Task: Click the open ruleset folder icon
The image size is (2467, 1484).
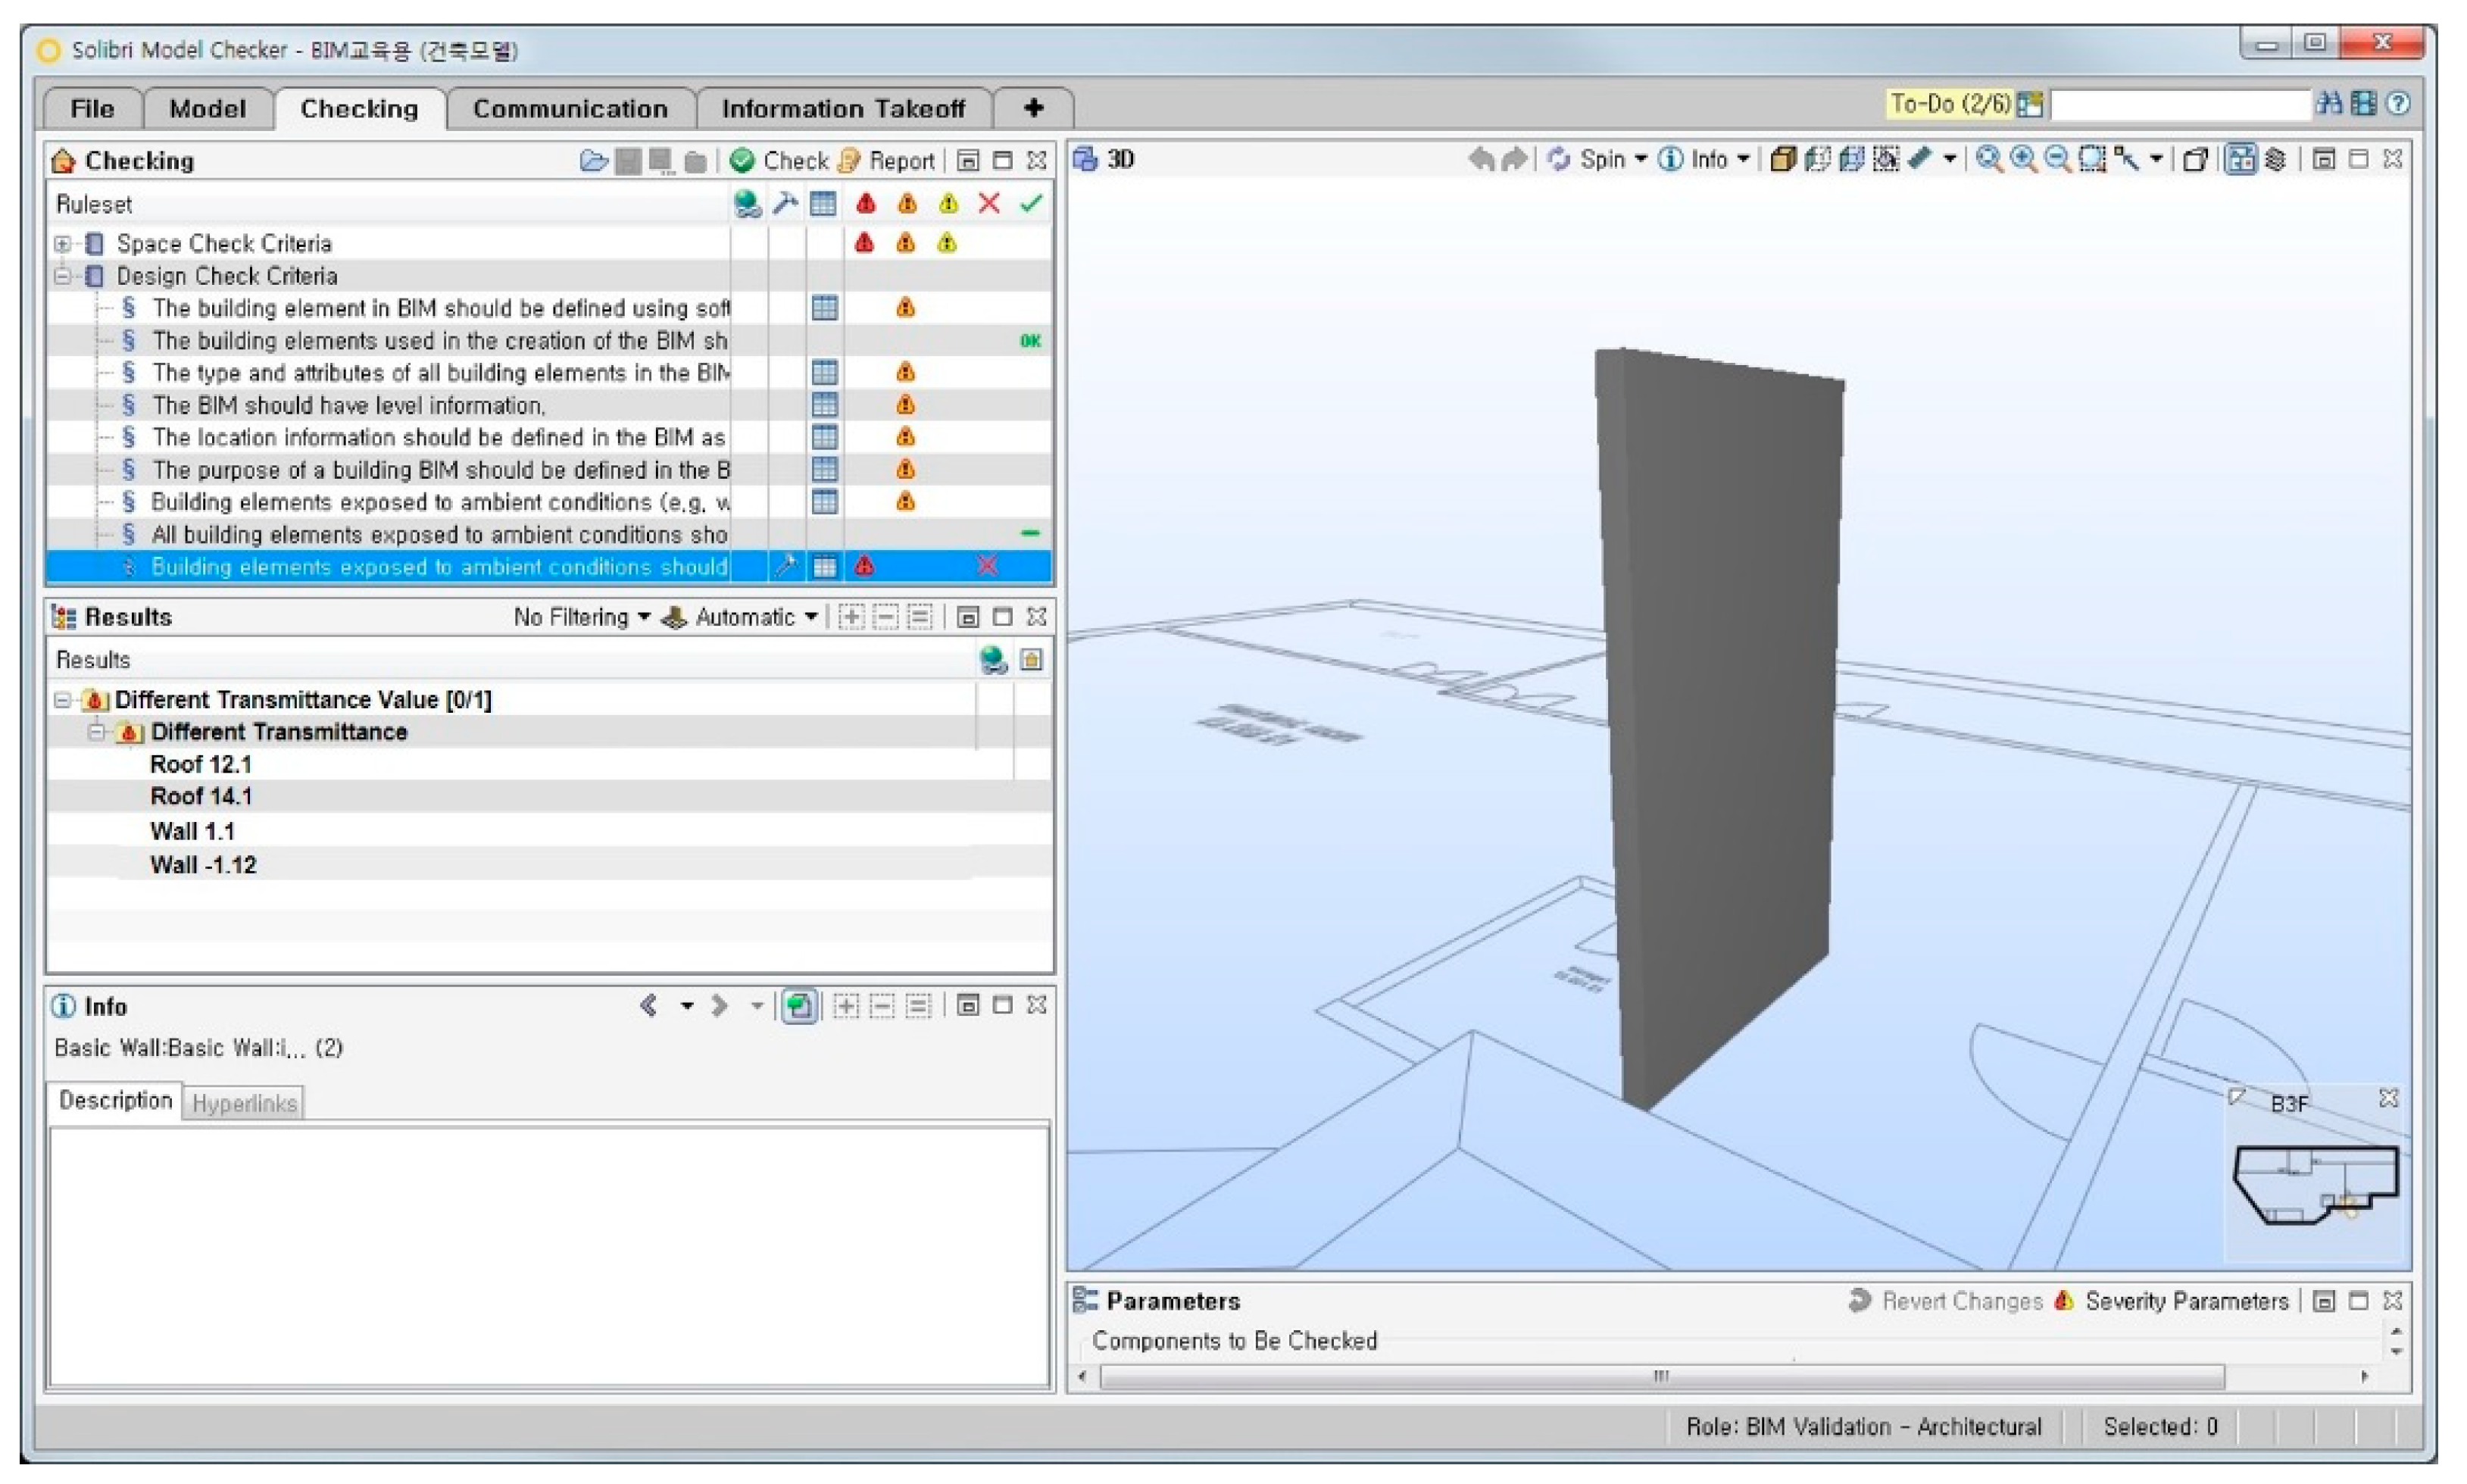Action: [x=593, y=161]
